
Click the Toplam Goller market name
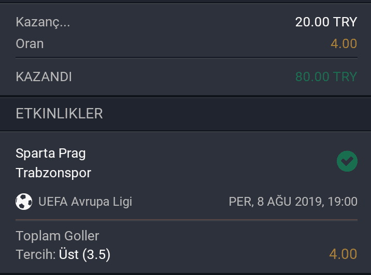tap(58, 236)
